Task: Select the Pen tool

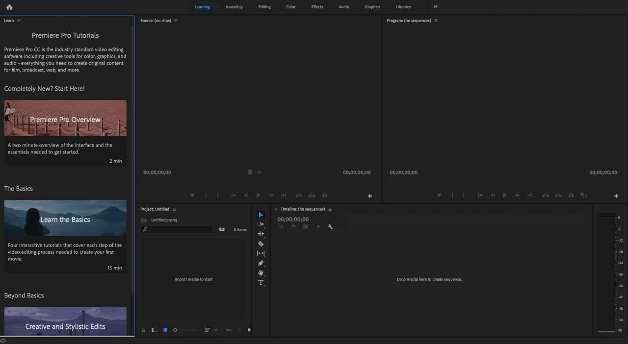Action: pos(261,263)
